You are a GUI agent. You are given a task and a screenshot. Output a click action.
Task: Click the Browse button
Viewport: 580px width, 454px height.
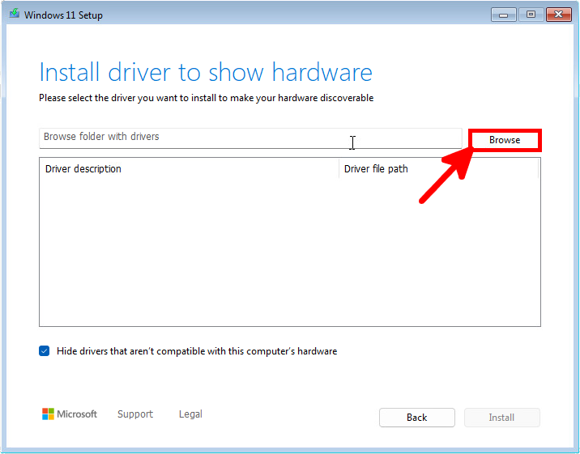[x=505, y=140]
